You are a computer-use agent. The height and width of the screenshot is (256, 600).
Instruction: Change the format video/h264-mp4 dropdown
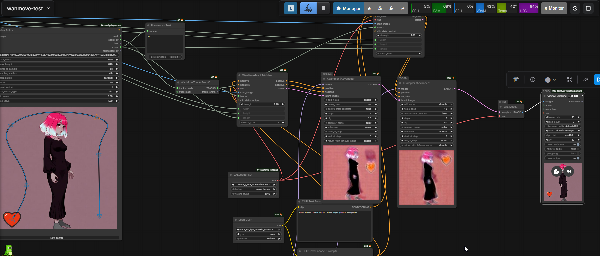563,131
